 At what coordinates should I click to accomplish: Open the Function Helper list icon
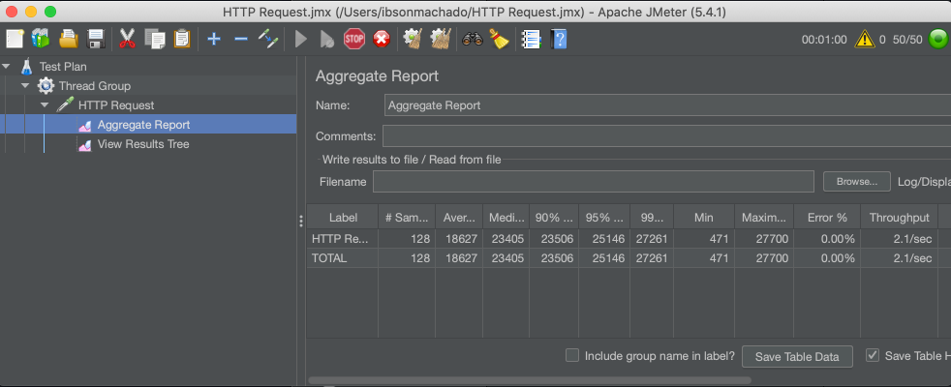pos(532,40)
